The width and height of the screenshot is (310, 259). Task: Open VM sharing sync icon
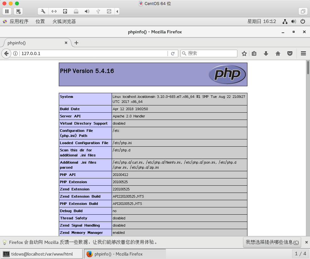click(x=109, y=11)
